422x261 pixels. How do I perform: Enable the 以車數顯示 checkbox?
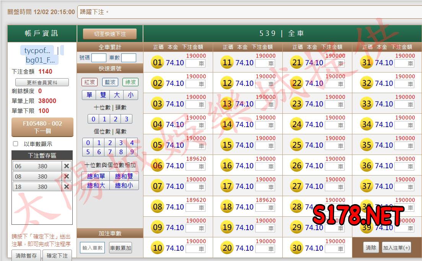pyautogui.click(x=16, y=143)
